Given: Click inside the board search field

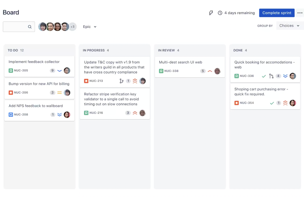Looking at the screenshot, I should tap(17, 27).
